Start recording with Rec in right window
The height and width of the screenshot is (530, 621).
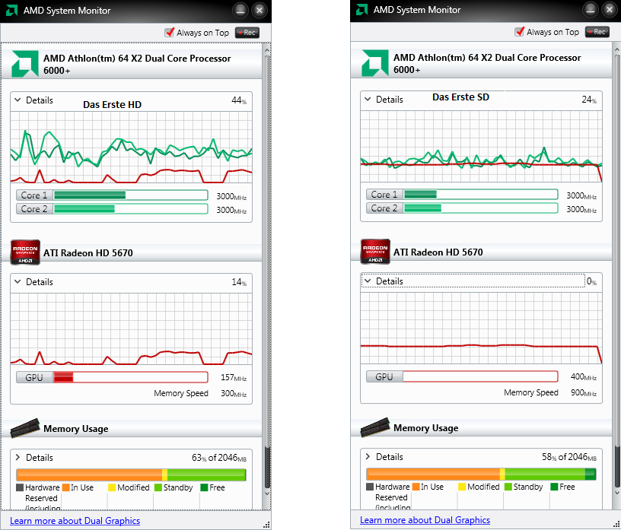[x=597, y=32]
